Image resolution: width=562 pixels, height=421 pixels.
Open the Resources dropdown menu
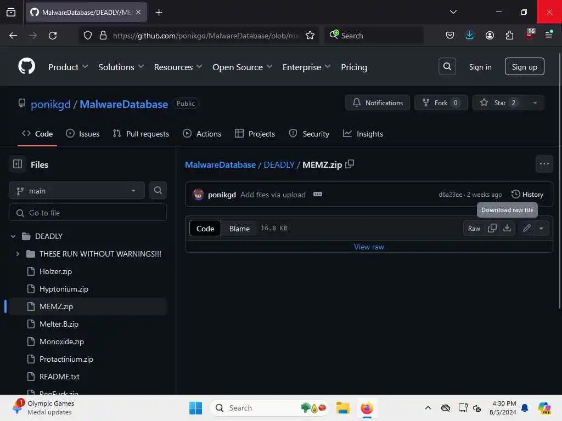point(178,67)
